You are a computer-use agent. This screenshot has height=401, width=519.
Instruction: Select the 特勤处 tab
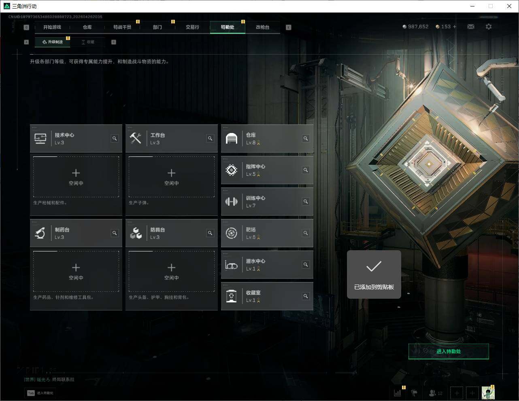[228, 27]
